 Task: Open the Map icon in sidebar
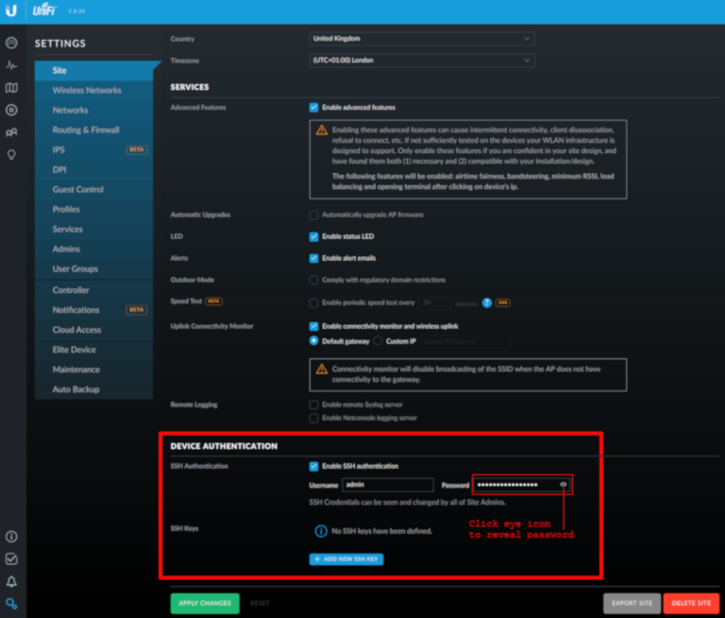tap(11, 88)
